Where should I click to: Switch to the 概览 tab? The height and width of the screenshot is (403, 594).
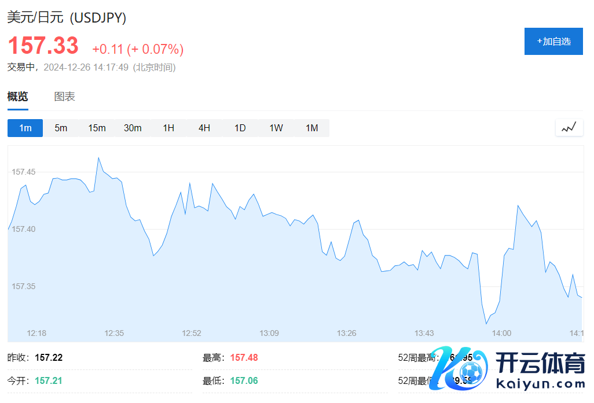click(17, 97)
